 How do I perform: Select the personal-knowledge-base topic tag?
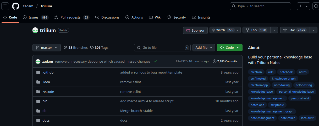[x=296, y=92]
